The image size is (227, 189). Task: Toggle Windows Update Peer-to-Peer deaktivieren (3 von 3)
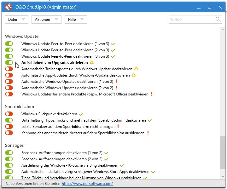coord(9,56)
